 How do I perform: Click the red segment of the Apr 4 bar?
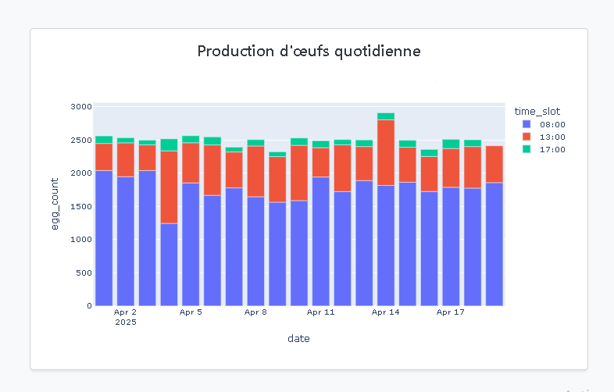[x=169, y=187]
